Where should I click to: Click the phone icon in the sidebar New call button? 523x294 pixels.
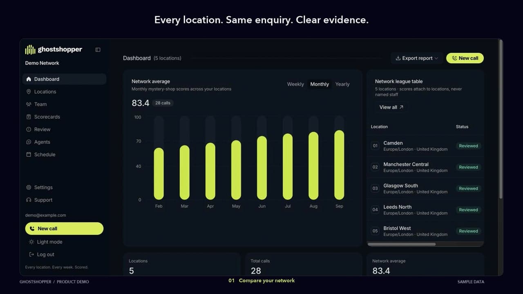(x=32, y=229)
